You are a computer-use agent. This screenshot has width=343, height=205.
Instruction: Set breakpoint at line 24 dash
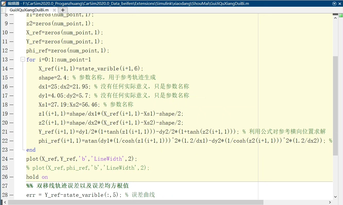pyautogui.click(x=12, y=159)
